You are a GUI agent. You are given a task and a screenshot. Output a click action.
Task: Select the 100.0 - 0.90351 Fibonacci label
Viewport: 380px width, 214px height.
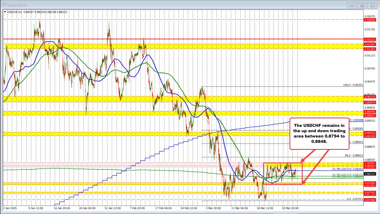point(353,85)
